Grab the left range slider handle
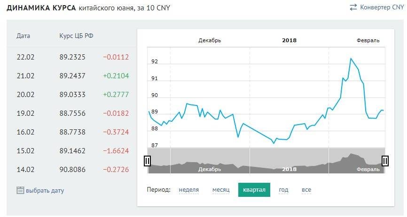 click(147, 161)
